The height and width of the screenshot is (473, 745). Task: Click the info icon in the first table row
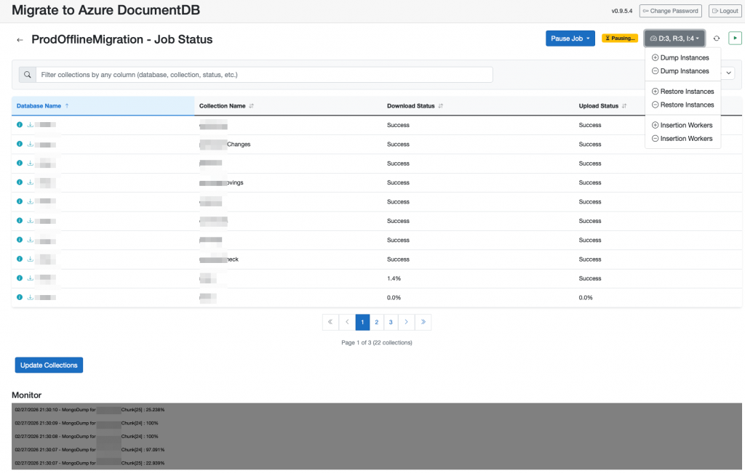[20, 125]
